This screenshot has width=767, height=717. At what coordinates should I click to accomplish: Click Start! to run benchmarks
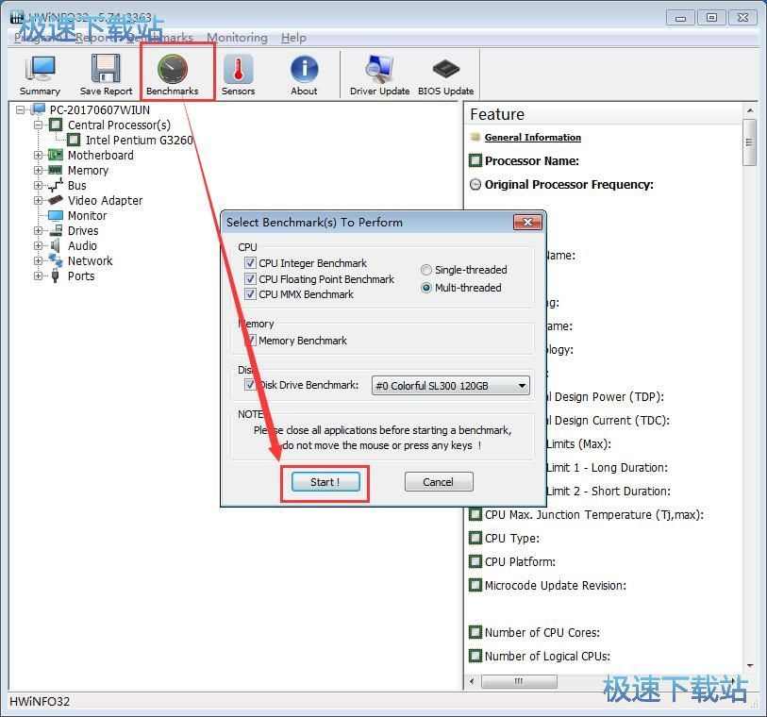325,482
